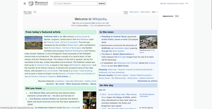Screen dimensions: 212x109
Task: Switch to the Talk tab
Action: tap(35, 12)
